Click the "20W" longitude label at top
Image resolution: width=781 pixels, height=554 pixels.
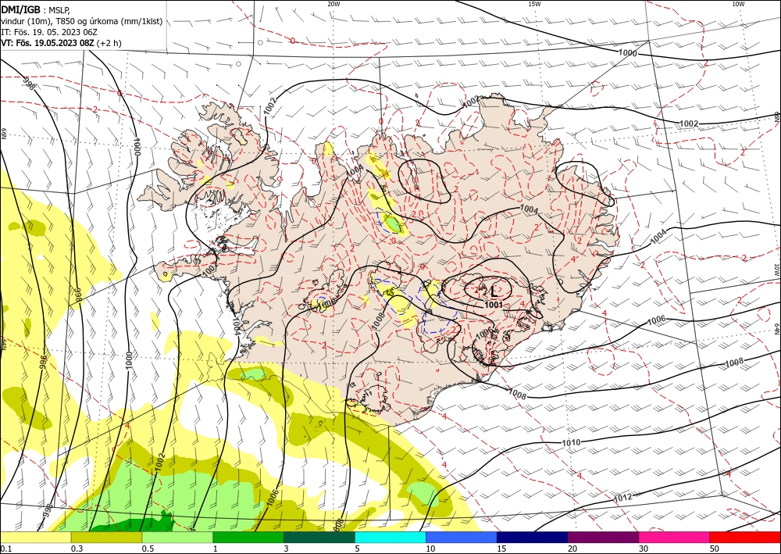[333, 4]
